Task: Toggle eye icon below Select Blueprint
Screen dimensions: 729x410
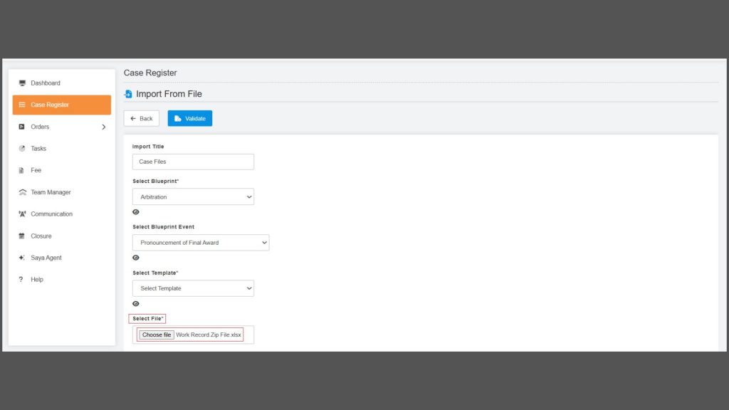Action: (x=136, y=212)
